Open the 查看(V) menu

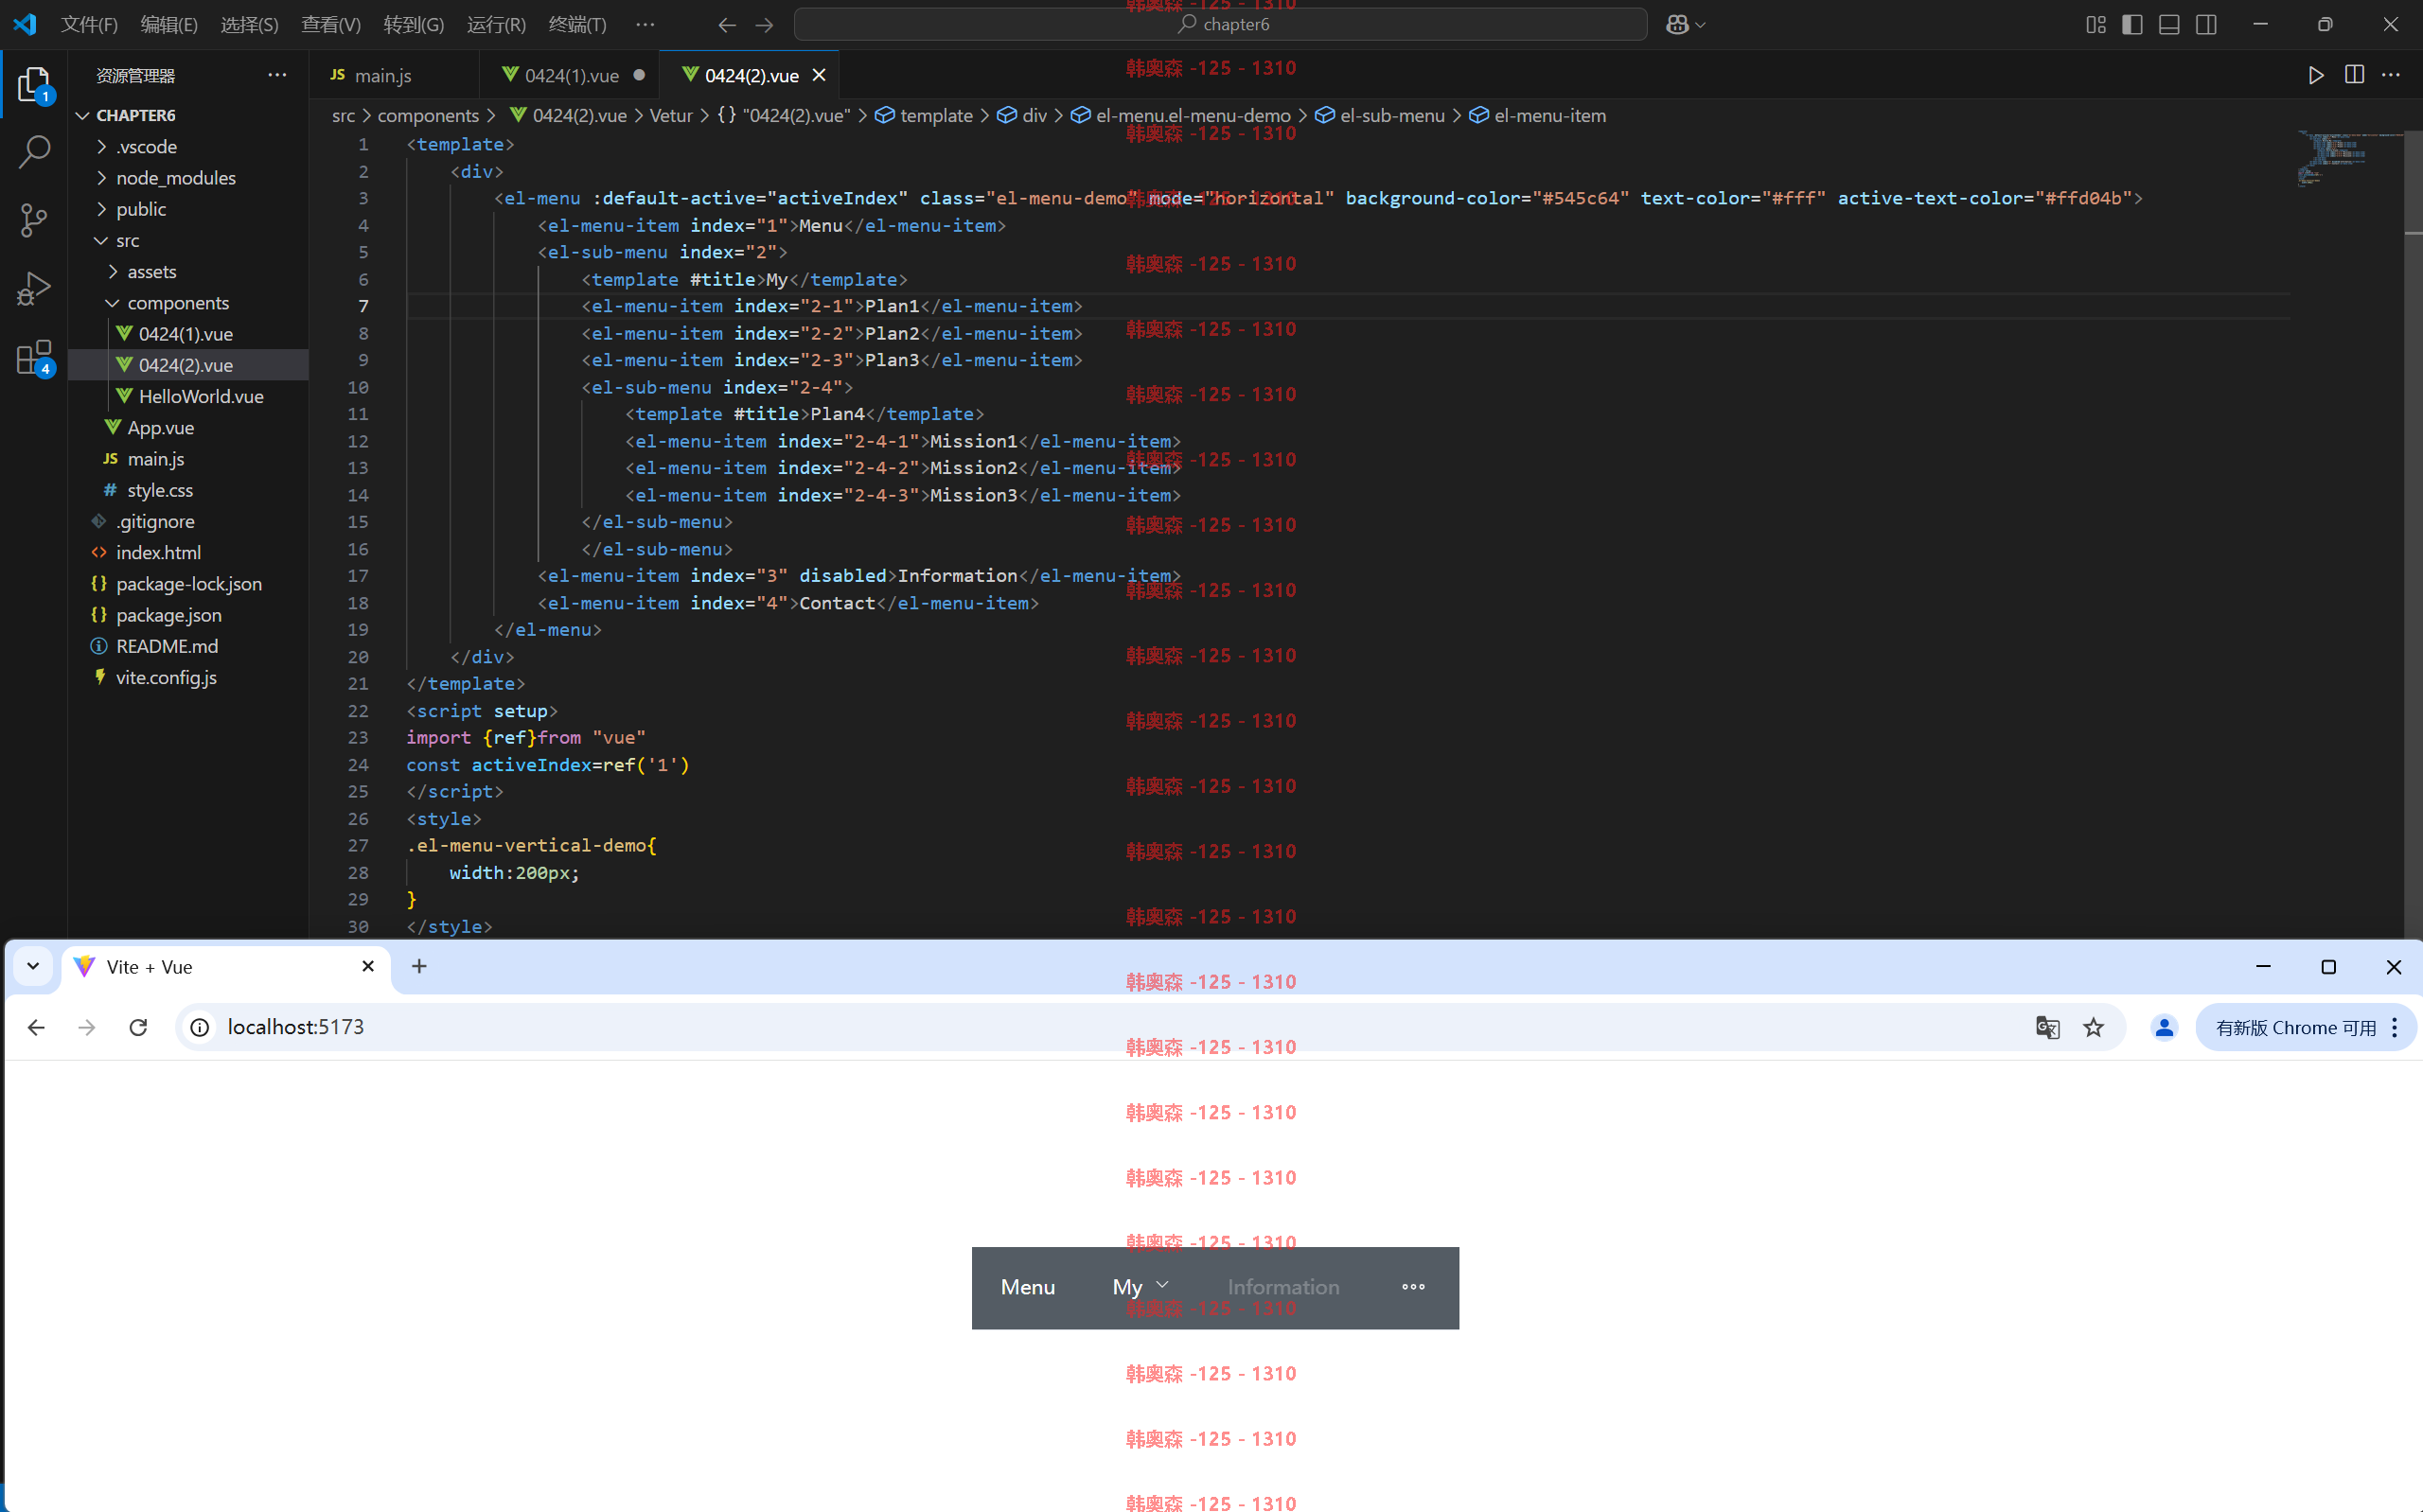(331, 24)
